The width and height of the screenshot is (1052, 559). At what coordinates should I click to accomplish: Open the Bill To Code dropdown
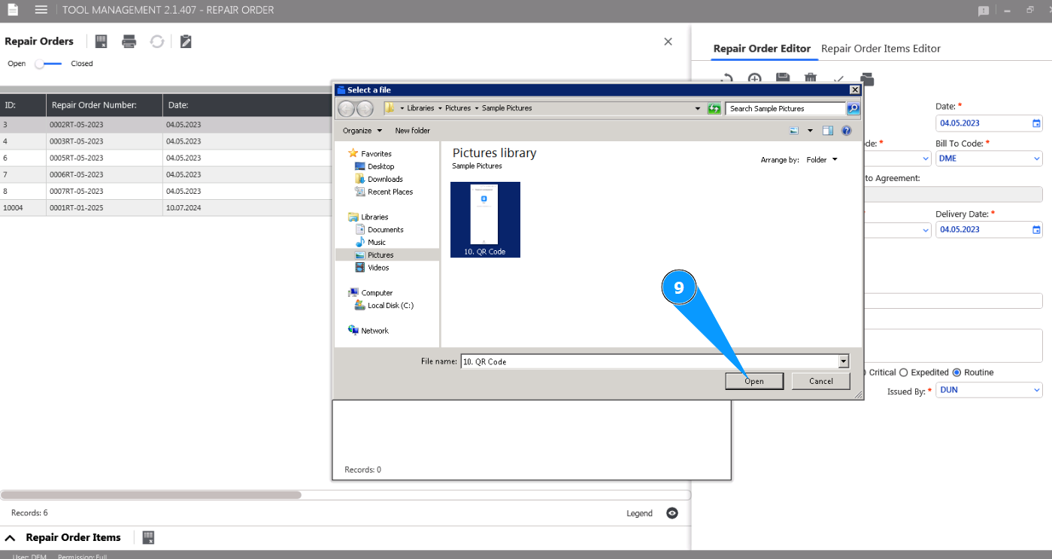(x=1036, y=159)
